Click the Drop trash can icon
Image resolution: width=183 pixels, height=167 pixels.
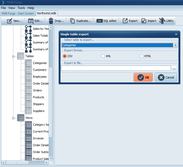pyautogui.click(x=51, y=21)
